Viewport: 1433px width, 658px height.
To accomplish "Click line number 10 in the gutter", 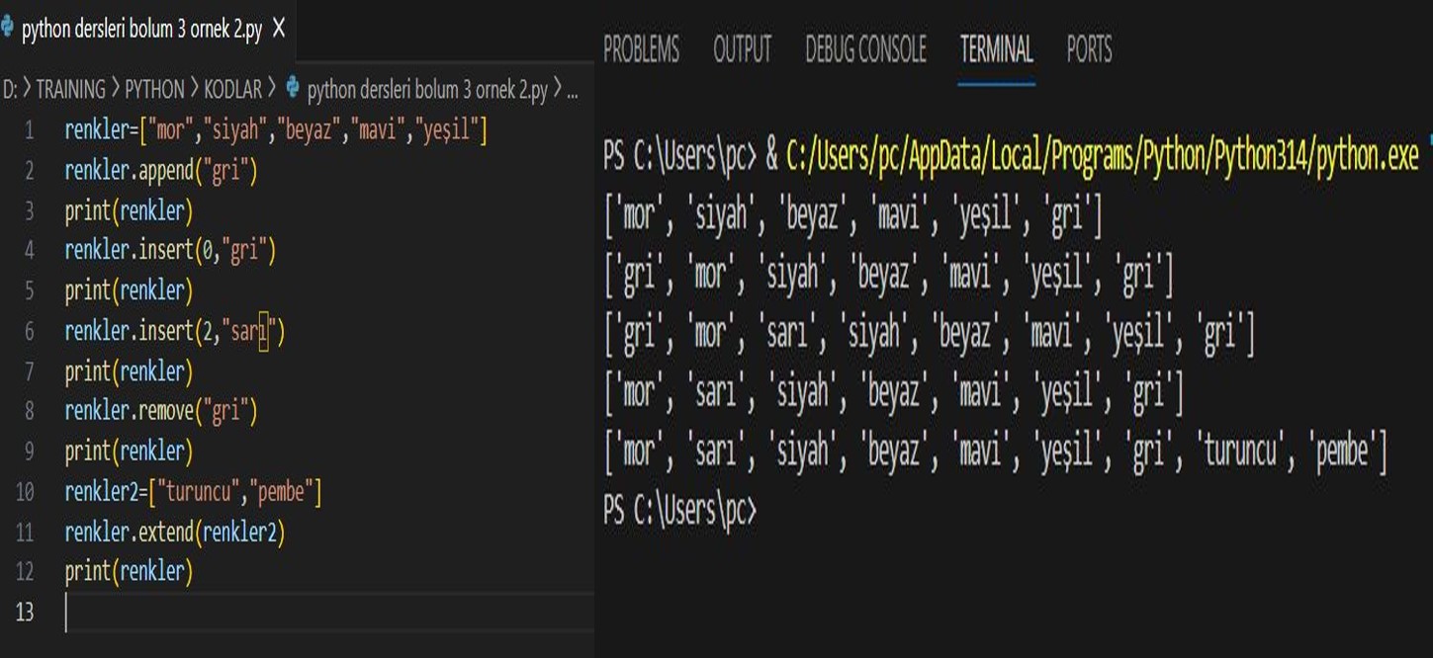I will (25, 492).
